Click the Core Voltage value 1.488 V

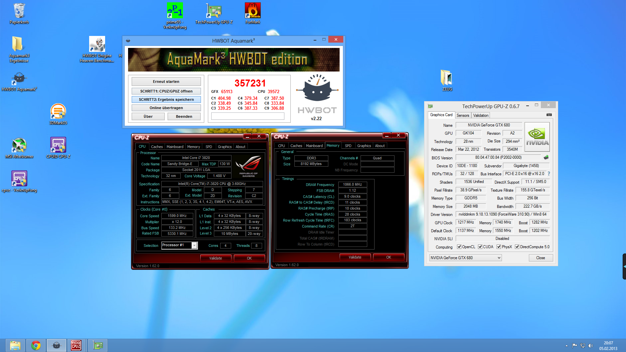[219, 176]
